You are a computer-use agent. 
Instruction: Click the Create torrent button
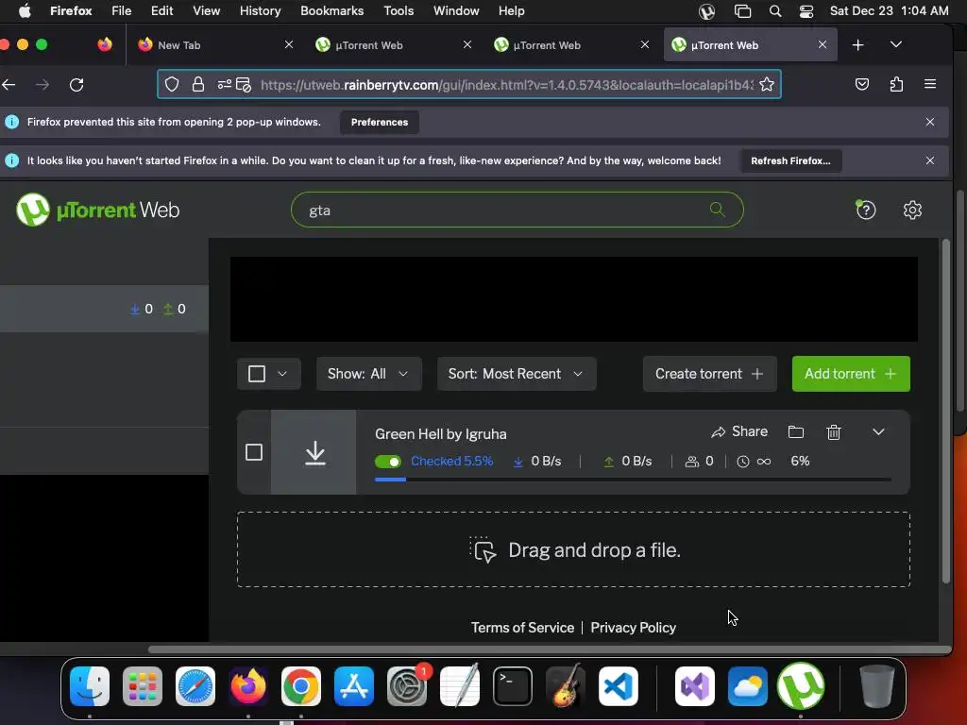(709, 374)
